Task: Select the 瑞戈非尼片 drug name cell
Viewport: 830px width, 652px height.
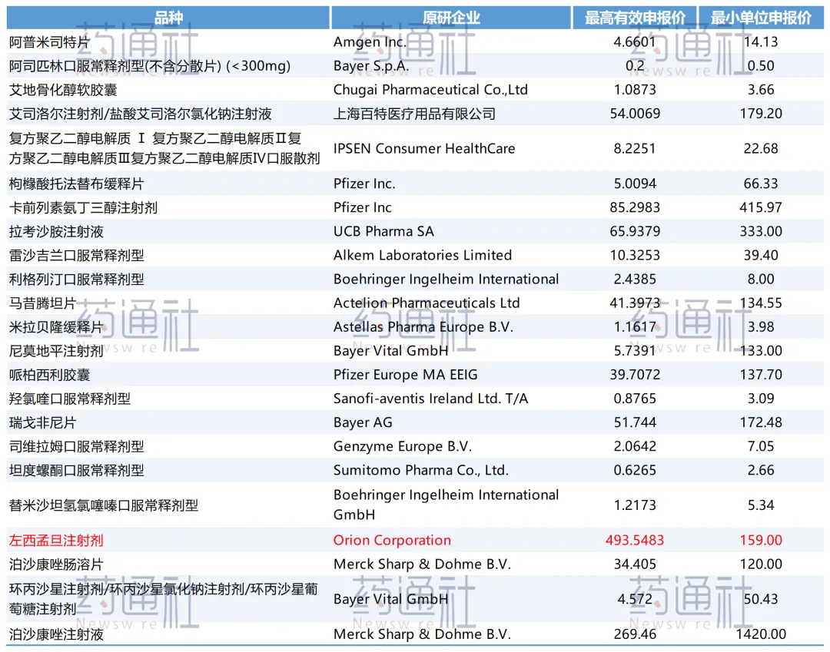Action: pyautogui.click(x=43, y=422)
